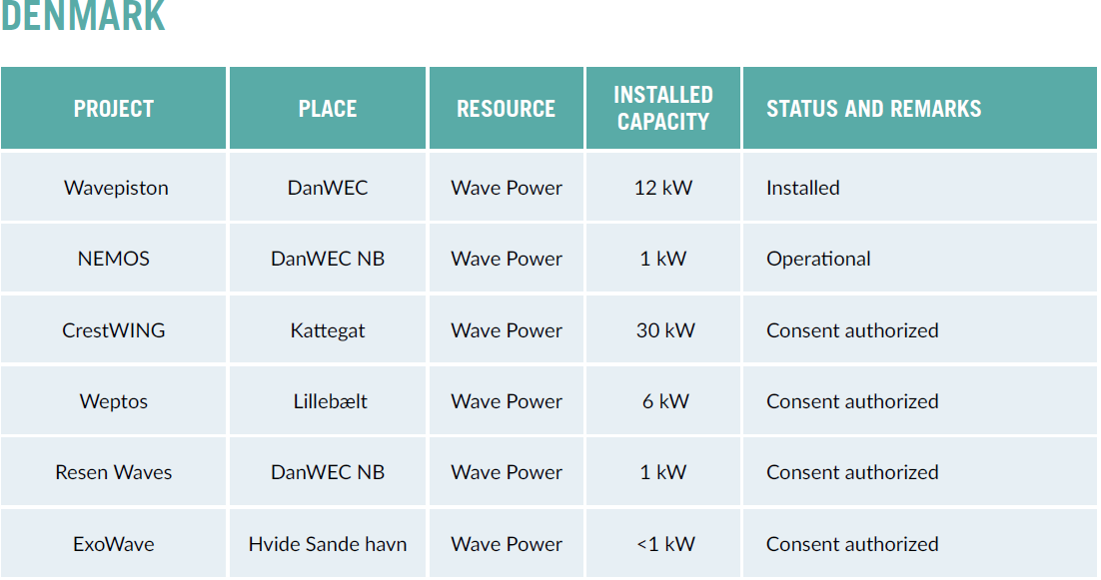The height and width of the screenshot is (580, 1101).
Task: Click Consent authorized in Resen Waves row
Action: coord(920,473)
